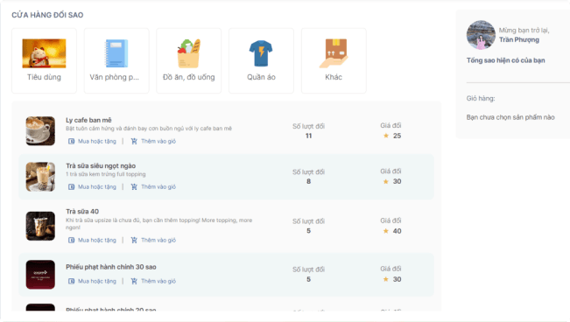Click cart icon for Phiếu phạt hành chính 30 sao
Screen dimensions: 570x322
(x=134, y=281)
